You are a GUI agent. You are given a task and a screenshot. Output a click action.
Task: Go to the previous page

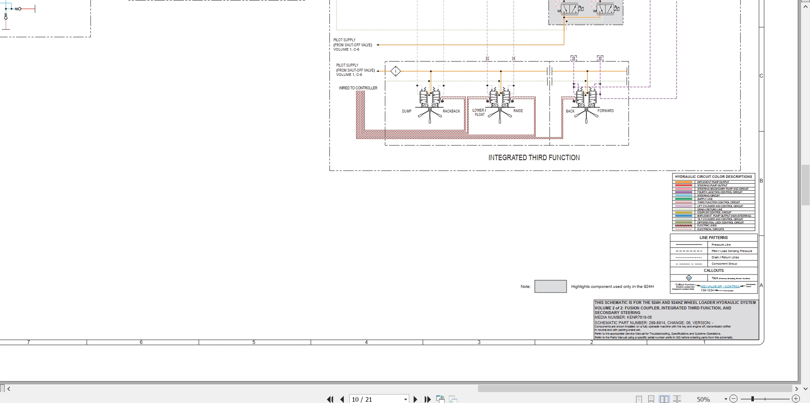tap(342, 399)
